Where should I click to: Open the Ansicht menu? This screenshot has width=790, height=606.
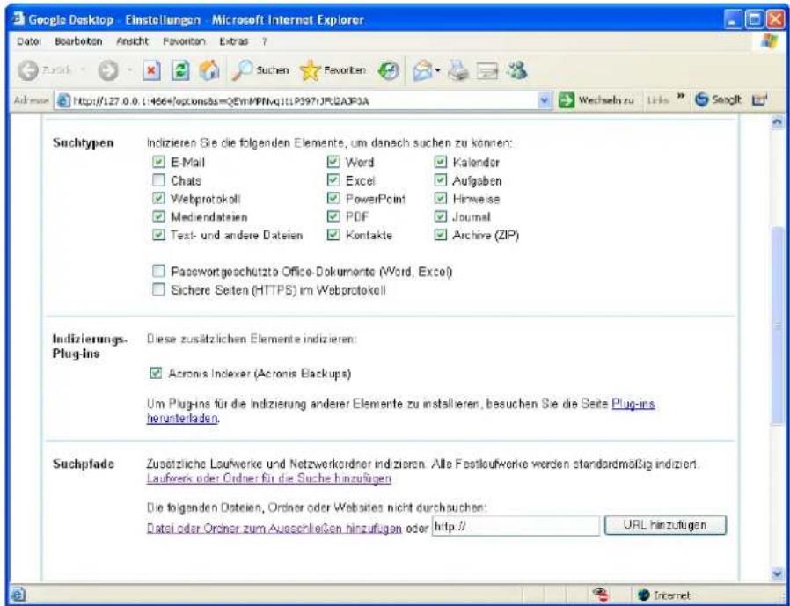133,41
